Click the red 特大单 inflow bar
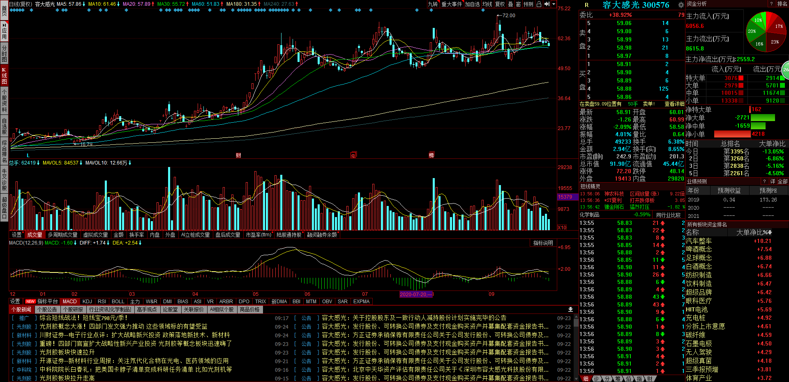The width and height of the screenshot is (789, 382). pos(741,78)
